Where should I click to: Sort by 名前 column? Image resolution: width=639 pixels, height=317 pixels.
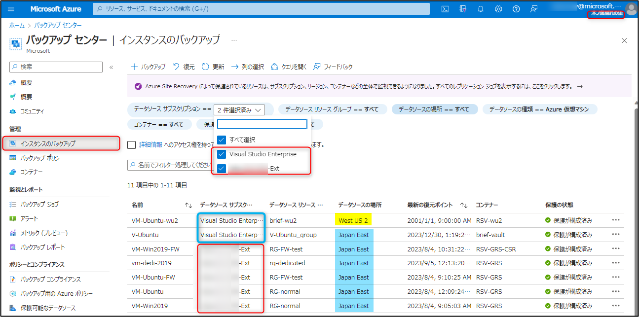click(x=188, y=205)
